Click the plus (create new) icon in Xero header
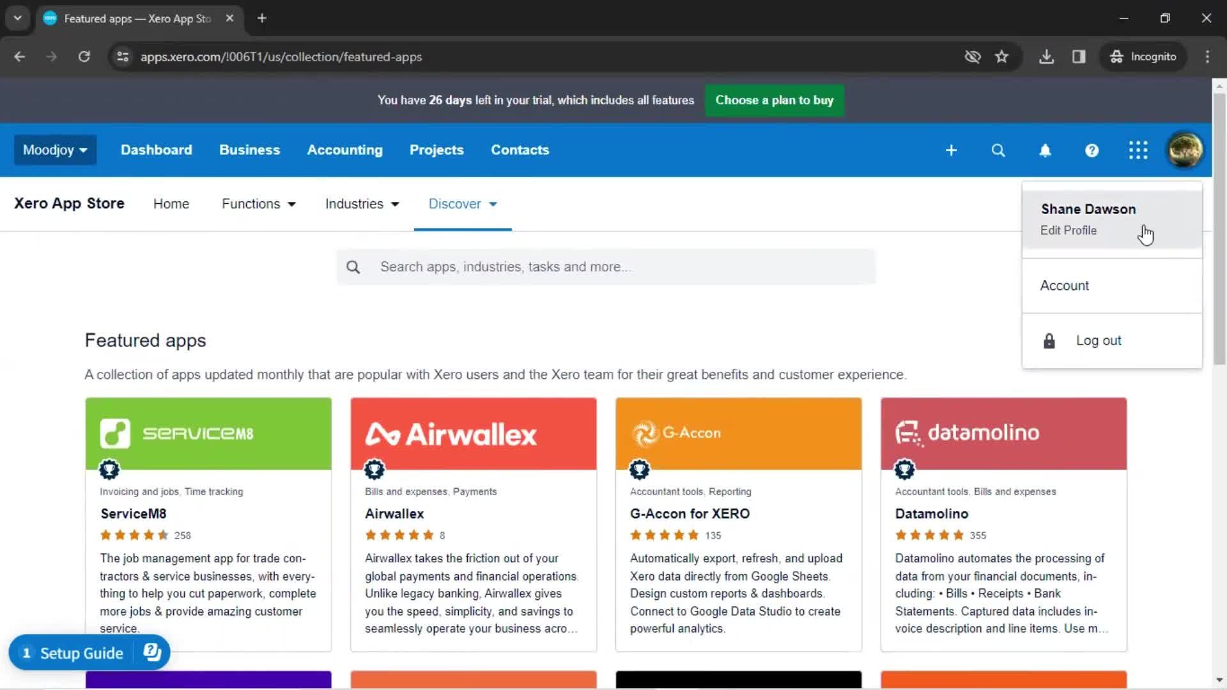Viewport: 1227px width, 690px height. point(951,150)
